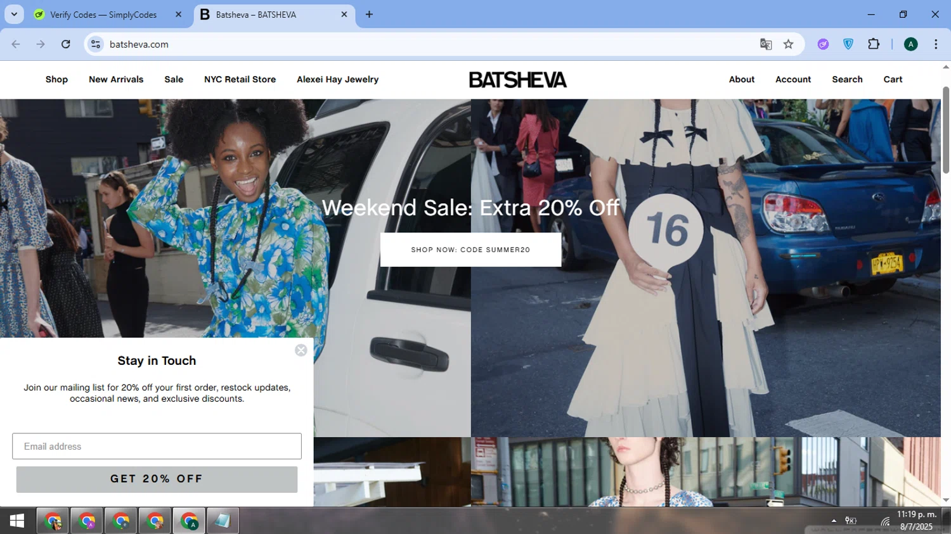
Task: Open first Chrome taskbar icon
Action: 53,521
